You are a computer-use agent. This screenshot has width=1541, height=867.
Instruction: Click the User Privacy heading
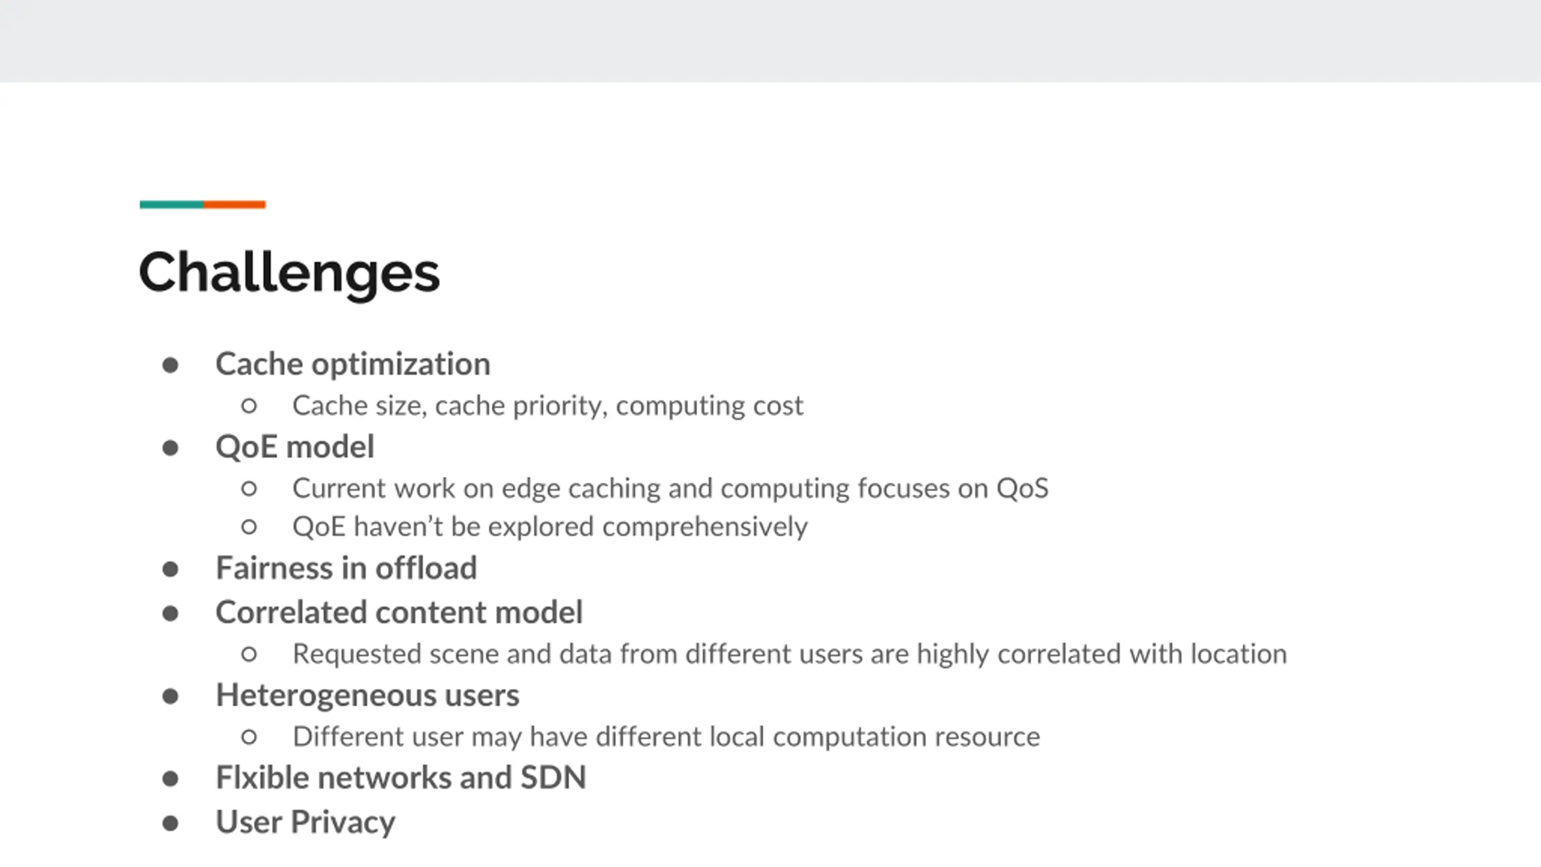305,822
